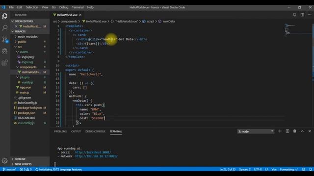Screen dimensions: 314x176
Task: Open the Manage gear icon
Action: point(4,161)
